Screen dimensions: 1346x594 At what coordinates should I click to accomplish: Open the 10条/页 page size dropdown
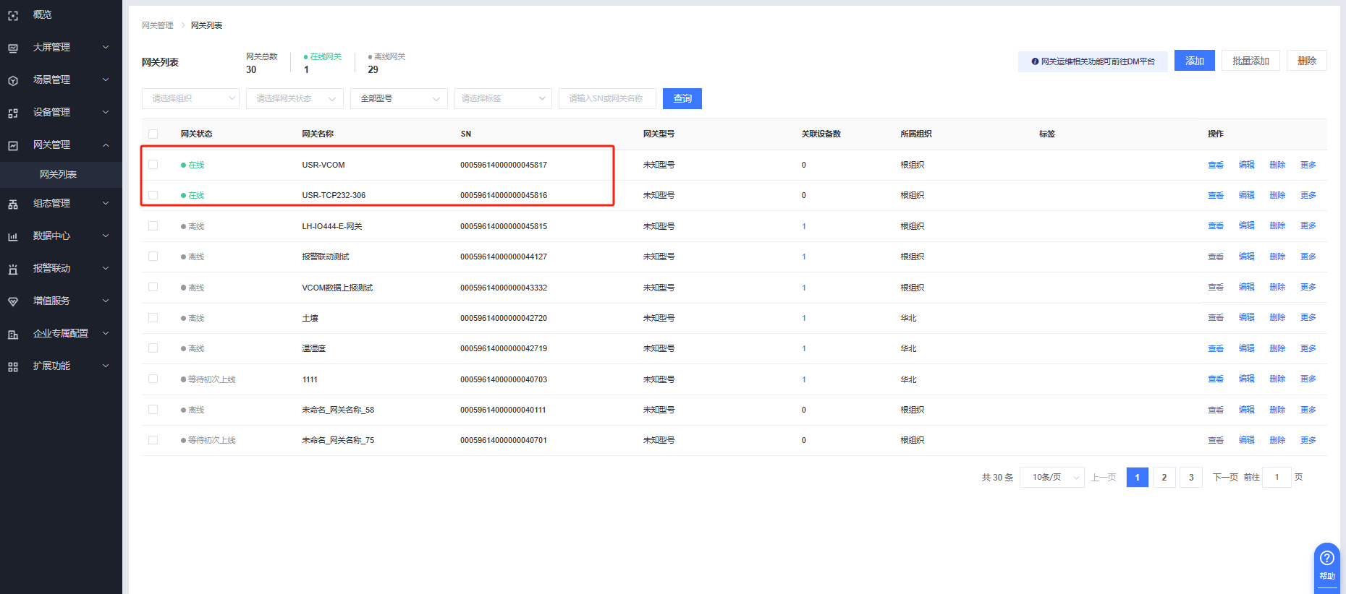[1051, 478]
